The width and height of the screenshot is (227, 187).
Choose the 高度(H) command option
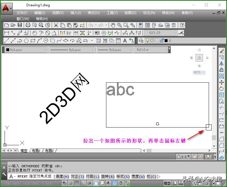(x=62, y=177)
